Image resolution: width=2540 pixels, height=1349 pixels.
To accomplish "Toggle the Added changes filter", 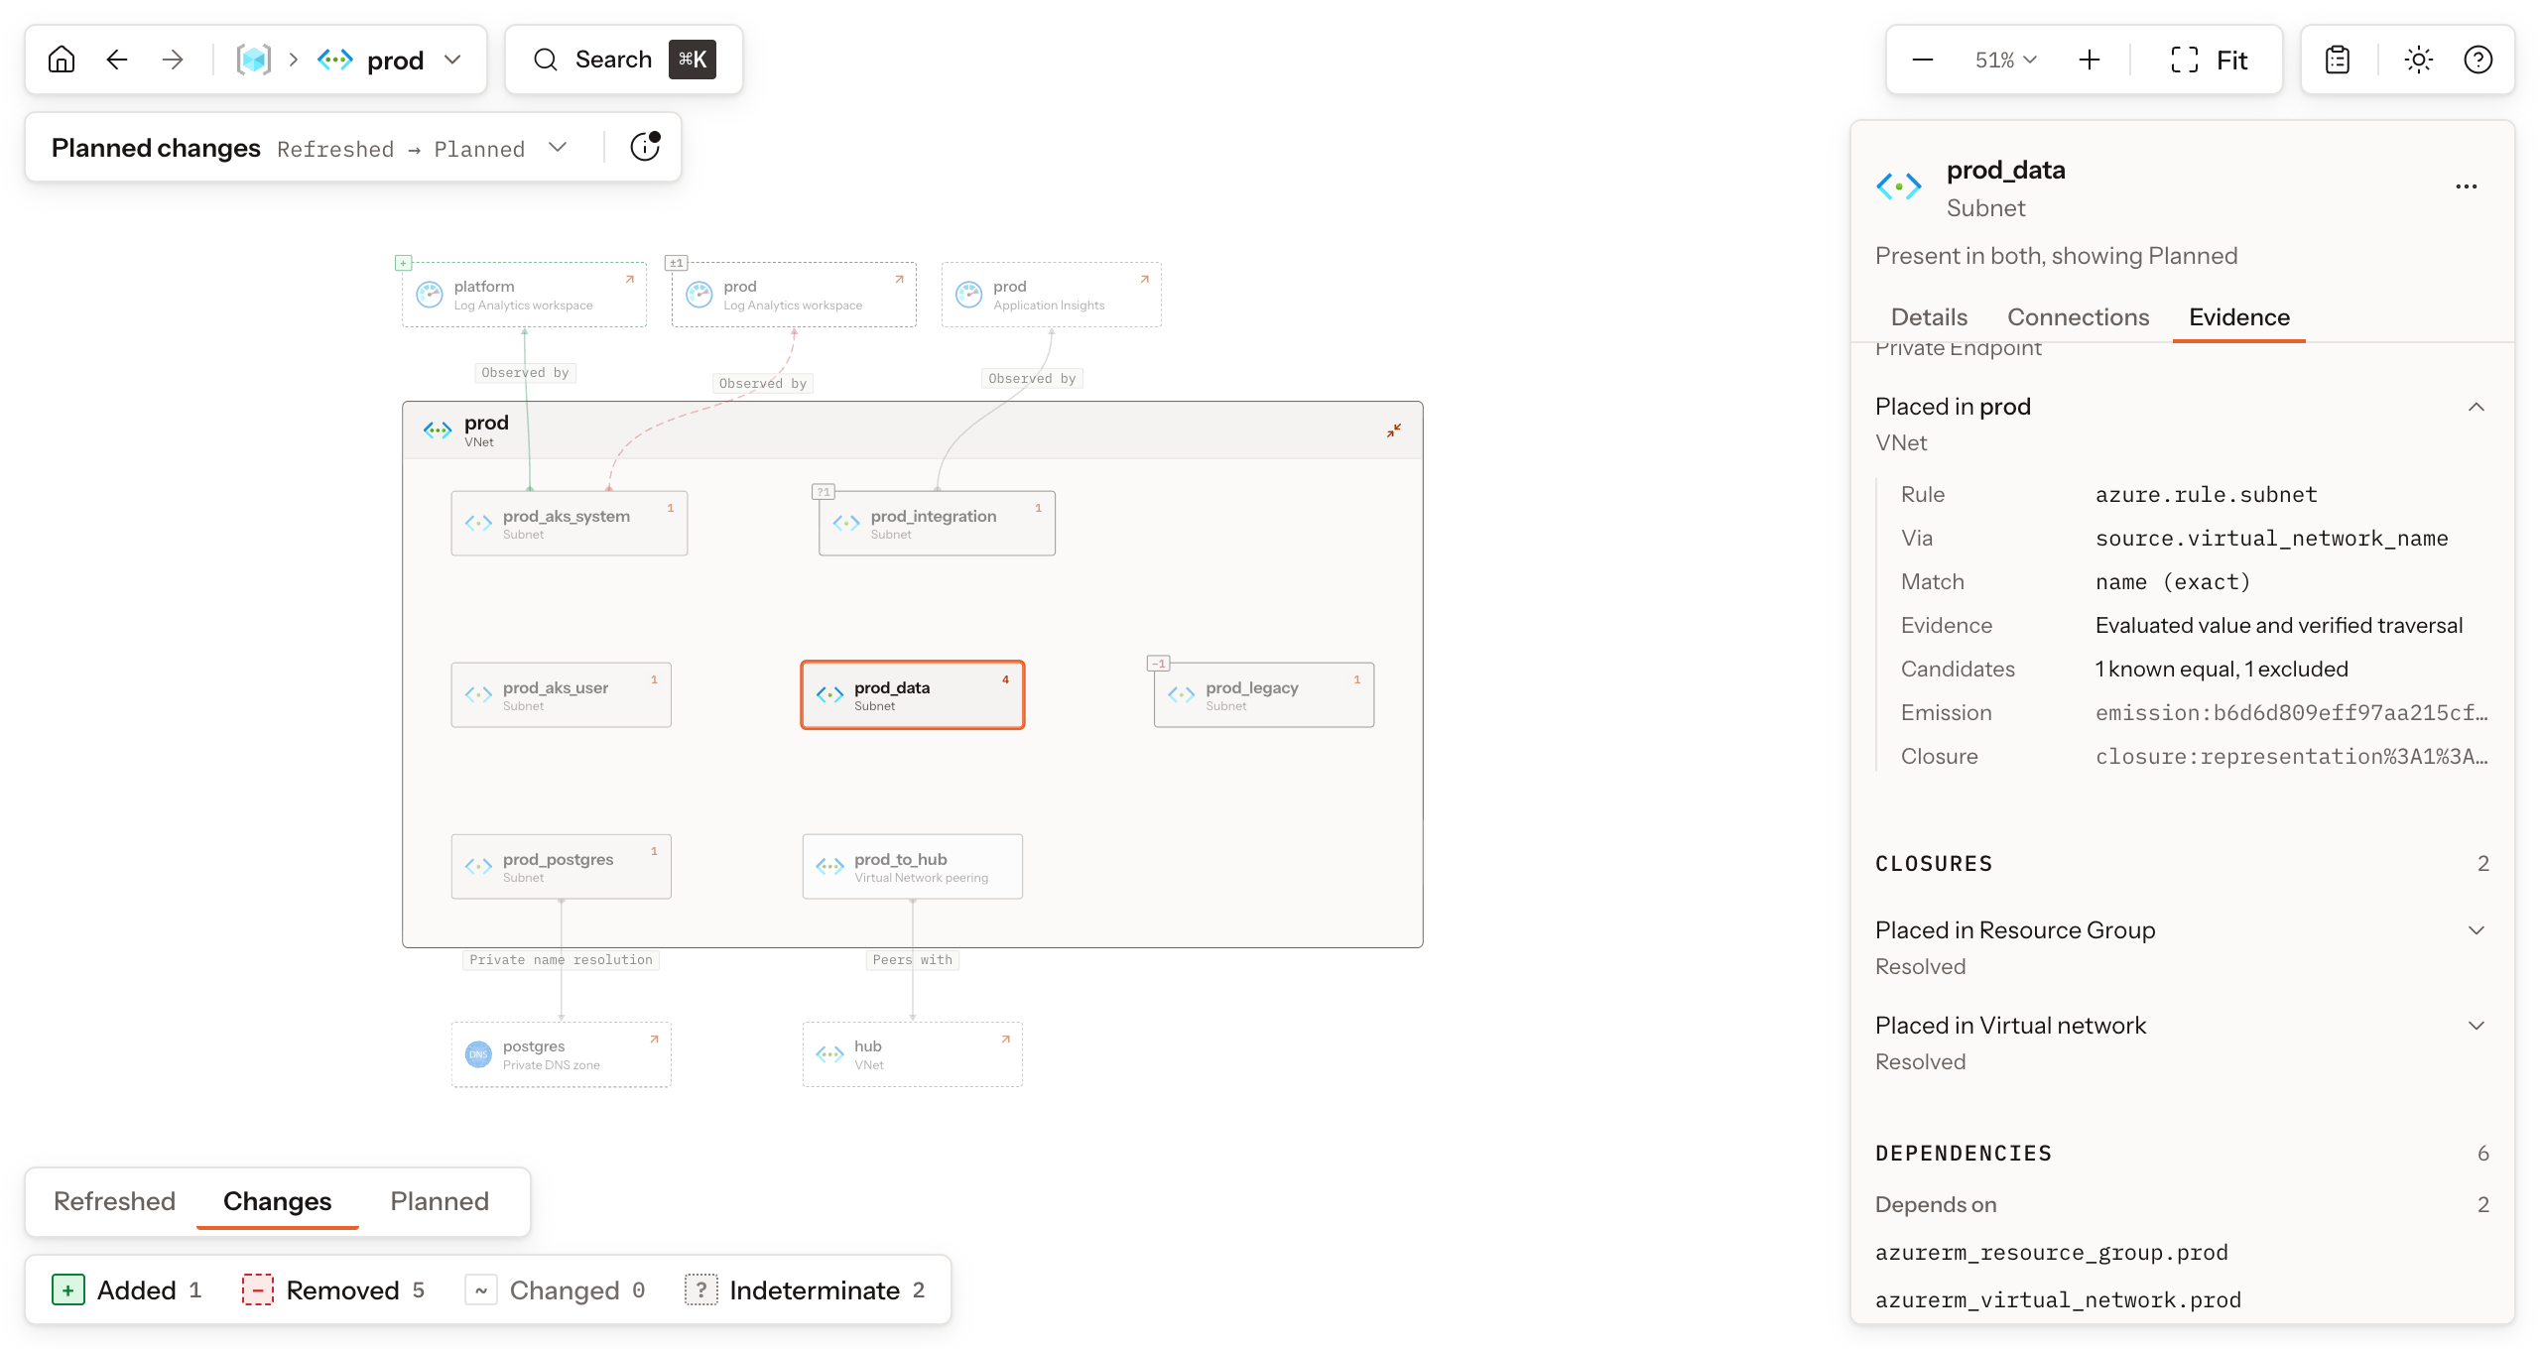I will 126,1289.
